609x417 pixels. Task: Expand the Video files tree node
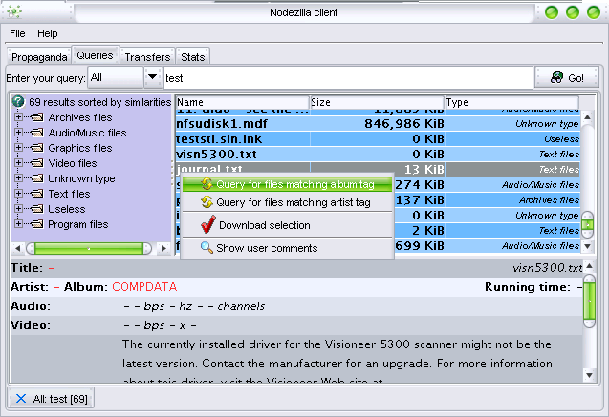click(x=19, y=163)
